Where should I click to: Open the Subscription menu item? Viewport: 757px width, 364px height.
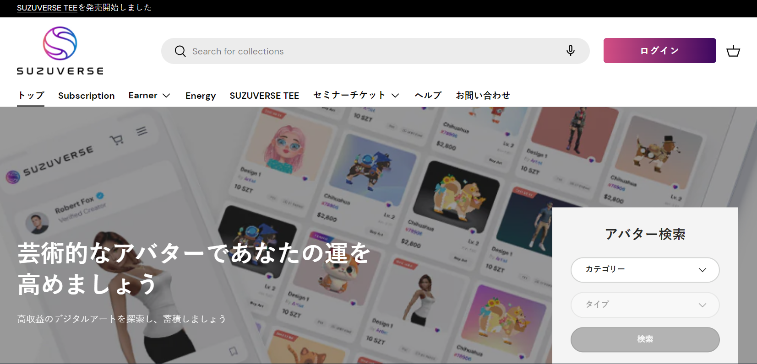(x=87, y=96)
